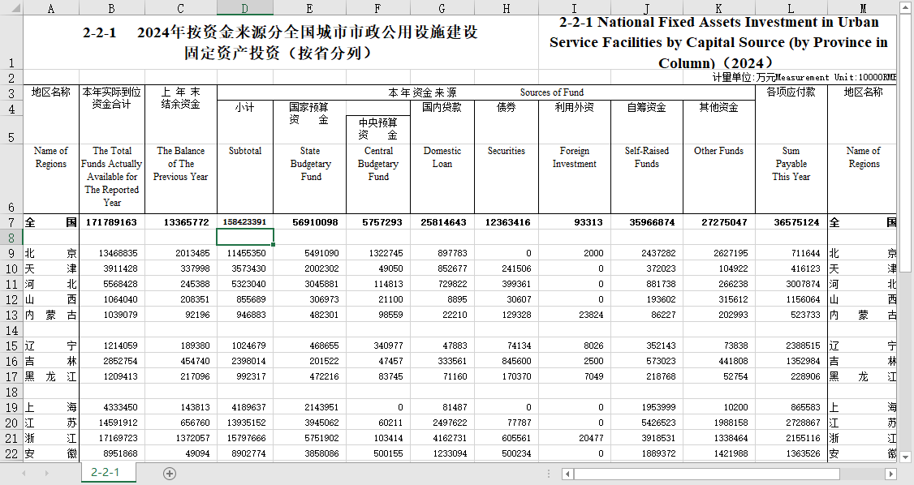Click 辽宁 region cell in column A
Screen dimensions: 914x485
click(x=50, y=346)
